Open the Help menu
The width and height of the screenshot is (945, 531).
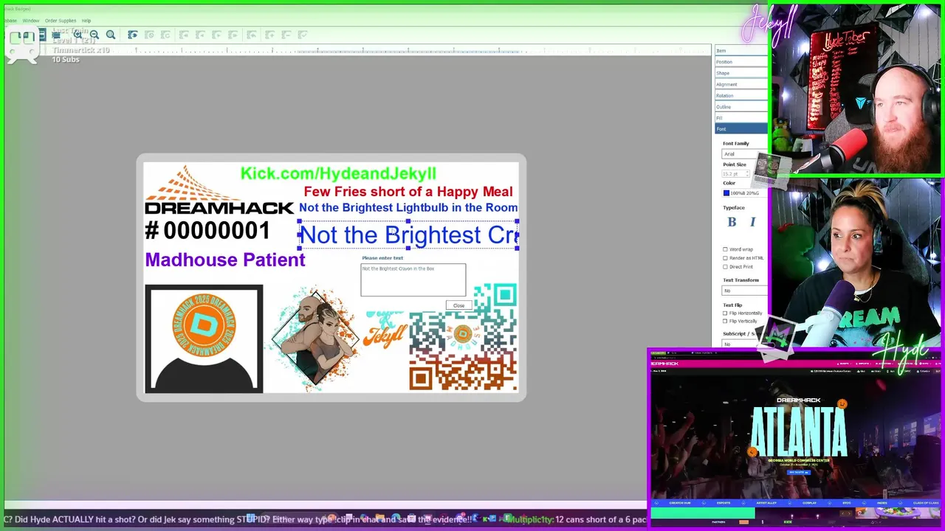[x=86, y=21]
